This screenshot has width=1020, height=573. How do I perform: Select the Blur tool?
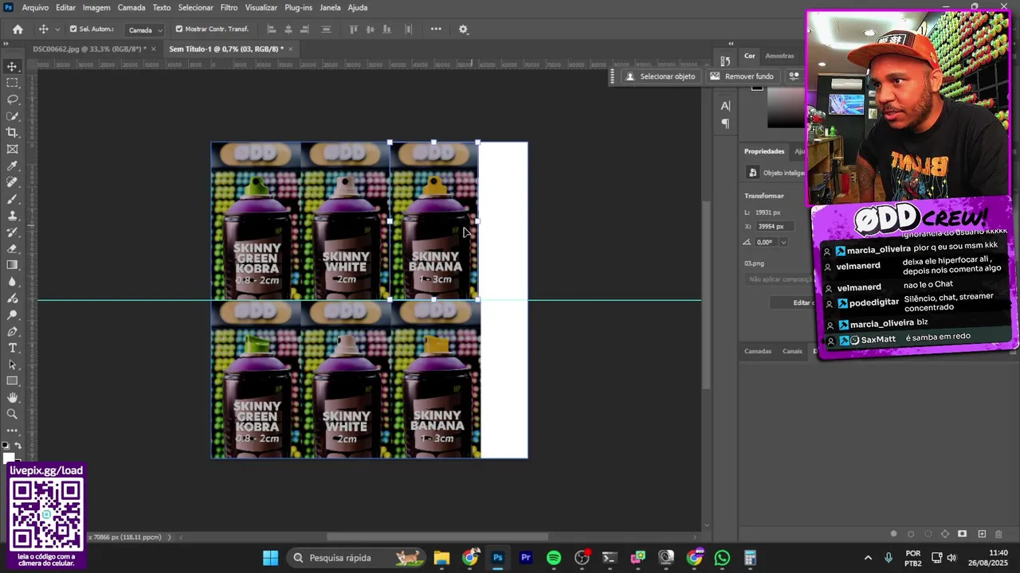click(x=12, y=282)
